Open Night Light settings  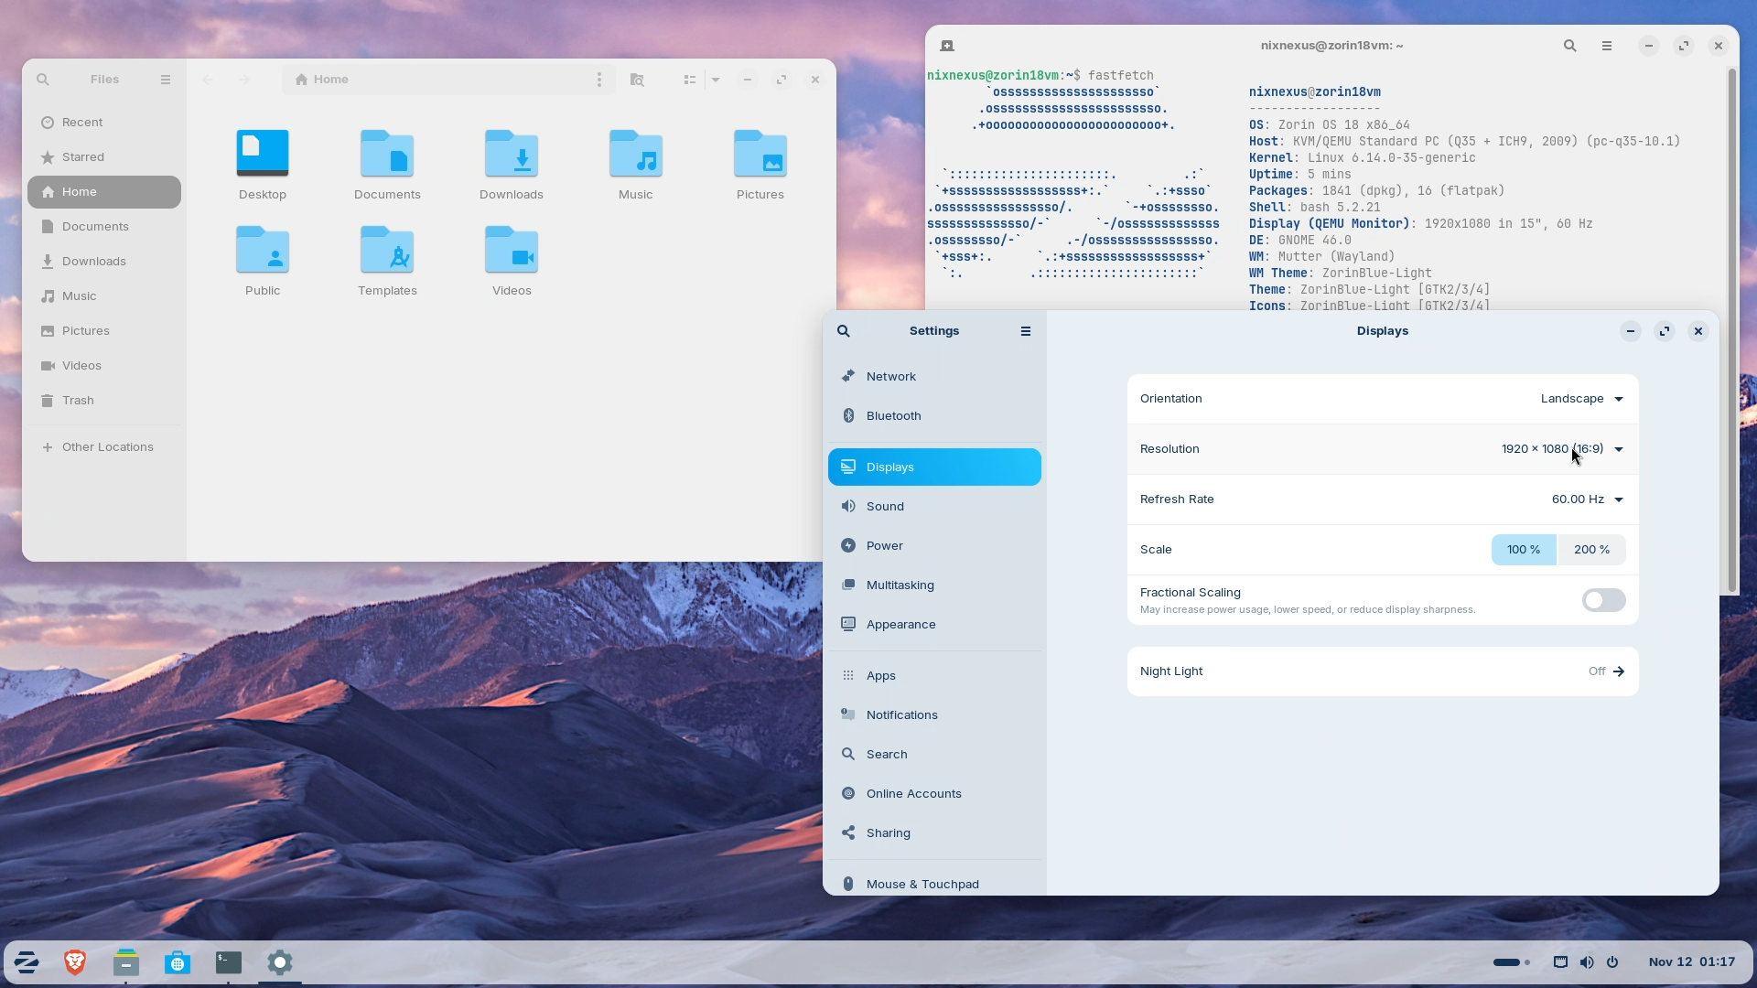coord(1383,671)
